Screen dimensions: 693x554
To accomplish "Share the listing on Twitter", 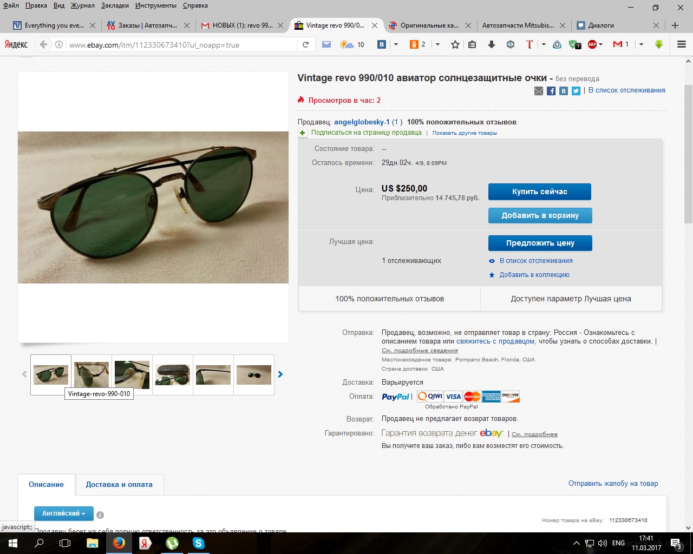I will (576, 91).
